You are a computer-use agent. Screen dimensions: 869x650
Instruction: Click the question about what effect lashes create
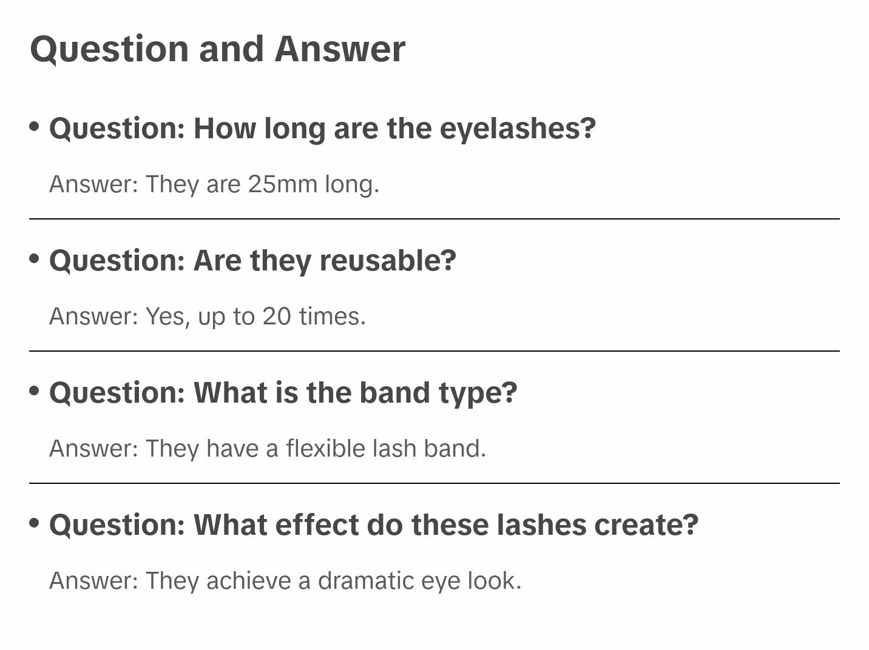point(373,525)
